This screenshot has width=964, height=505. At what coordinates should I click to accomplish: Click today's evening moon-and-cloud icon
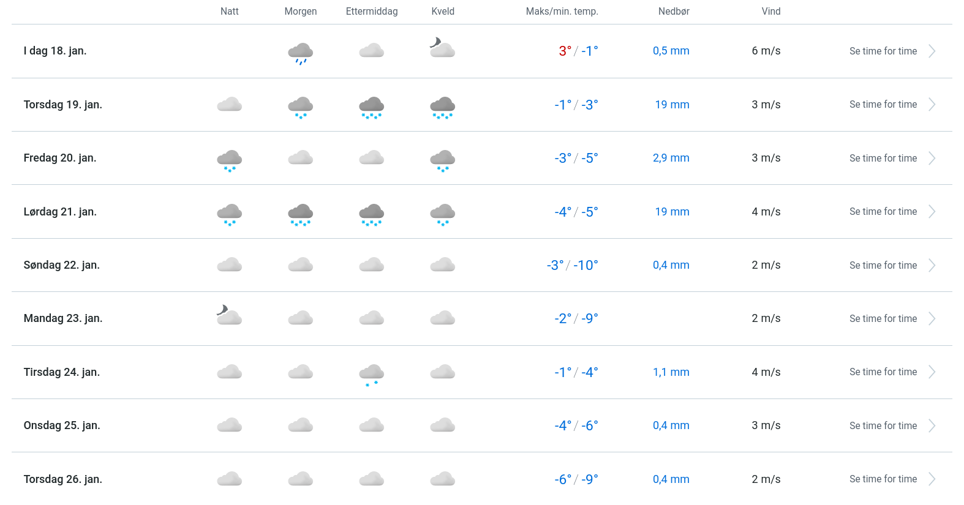click(x=442, y=48)
